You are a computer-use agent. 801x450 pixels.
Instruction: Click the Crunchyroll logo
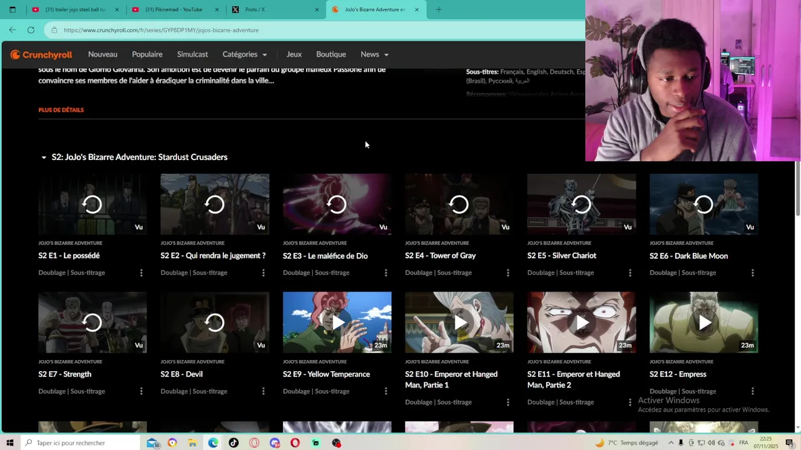click(x=41, y=54)
